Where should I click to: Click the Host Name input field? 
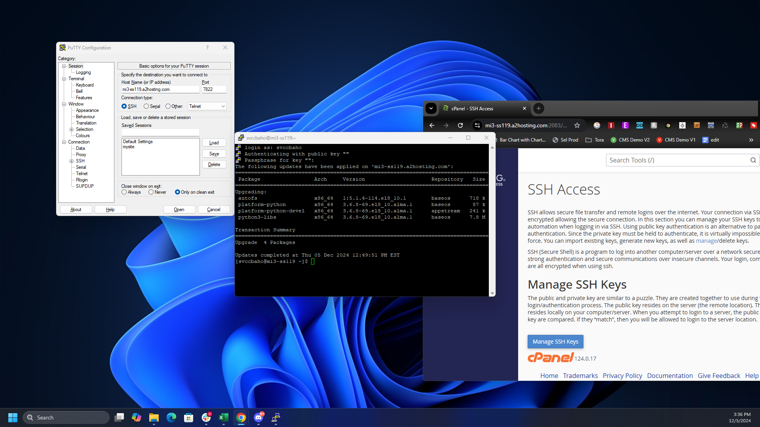160,89
